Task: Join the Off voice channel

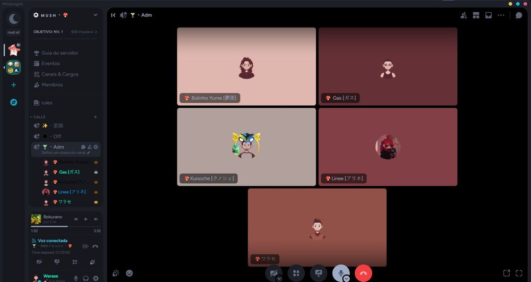Action: coord(65,136)
